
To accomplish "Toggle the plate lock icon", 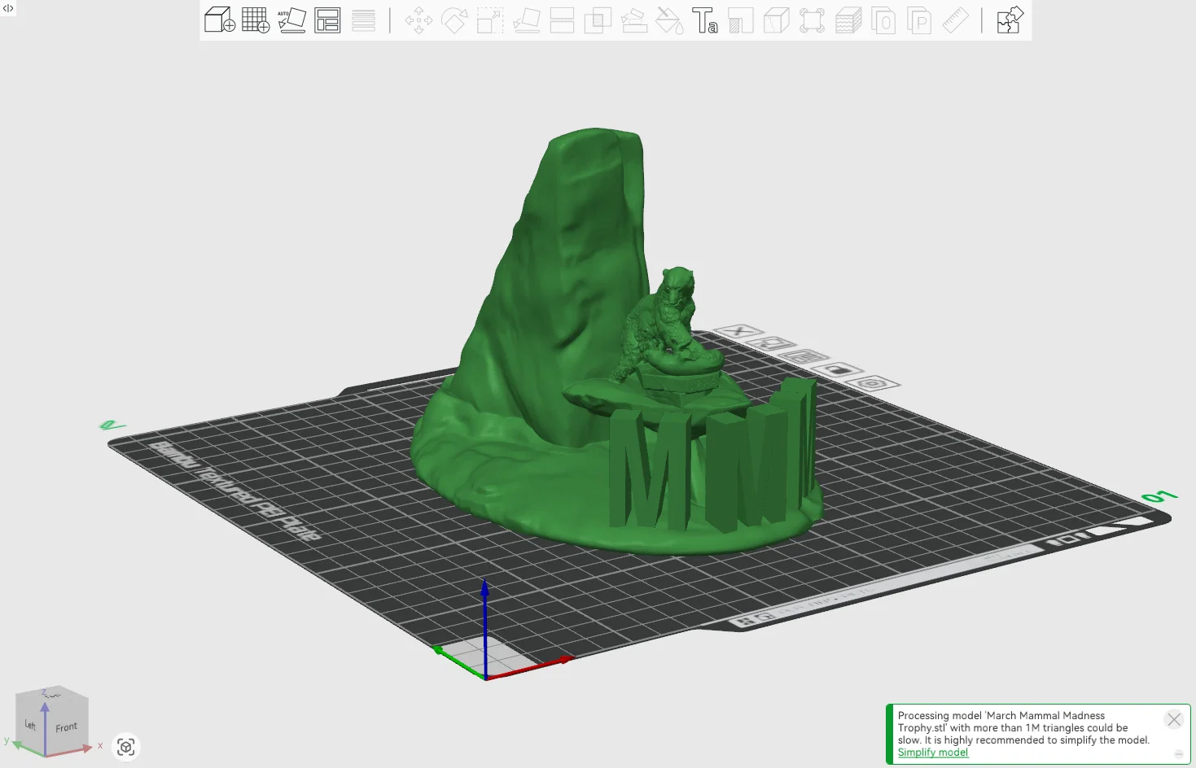I will tap(839, 369).
